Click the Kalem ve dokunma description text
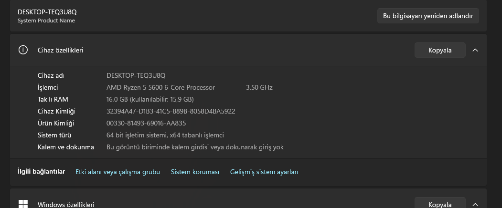This screenshot has height=208, width=502. click(x=195, y=147)
